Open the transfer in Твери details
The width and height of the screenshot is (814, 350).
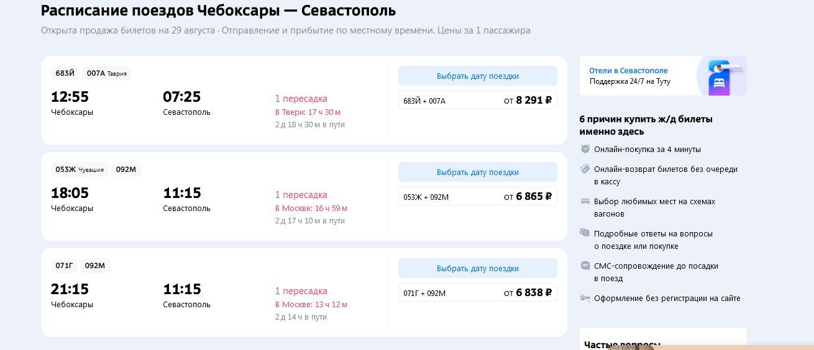308,112
